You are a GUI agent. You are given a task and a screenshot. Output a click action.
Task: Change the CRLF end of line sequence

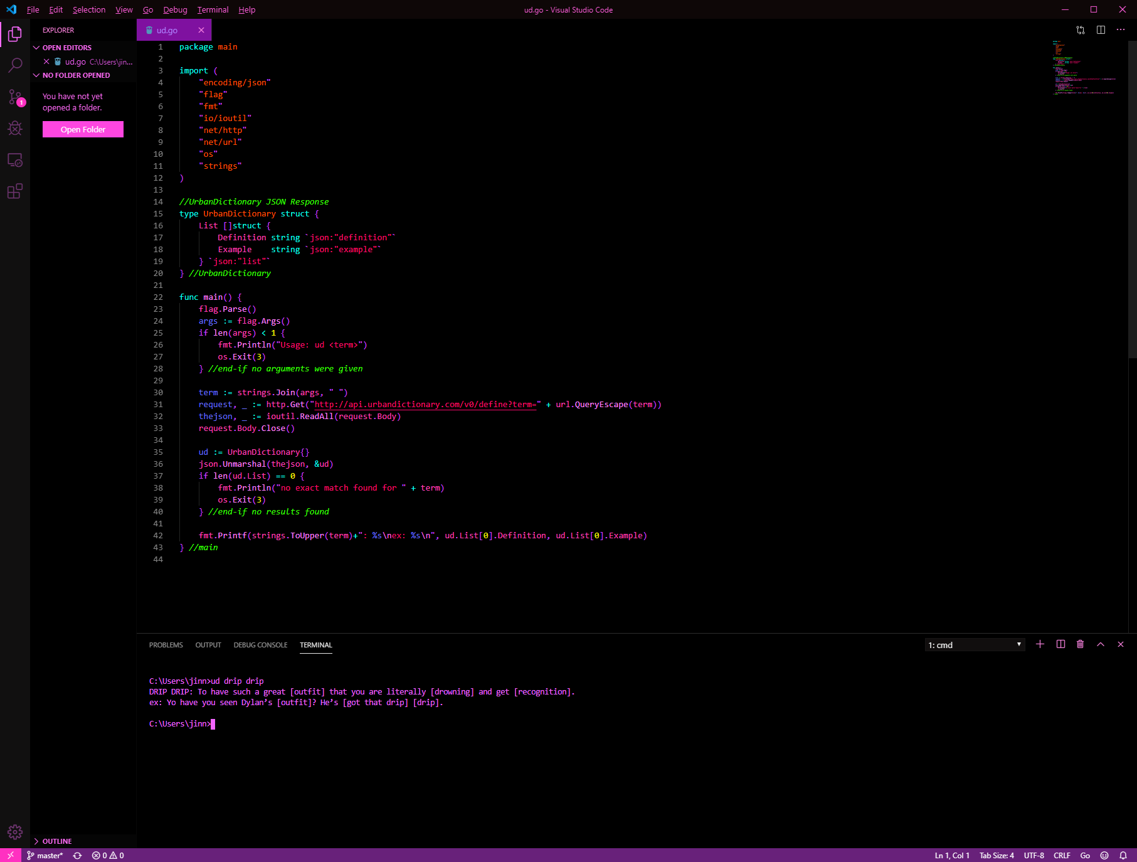pyautogui.click(x=1062, y=855)
